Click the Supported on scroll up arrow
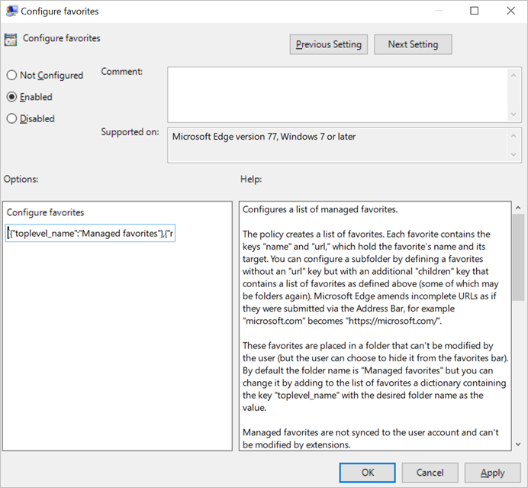This screenshot has width=528, height=488. coord(514,136)
